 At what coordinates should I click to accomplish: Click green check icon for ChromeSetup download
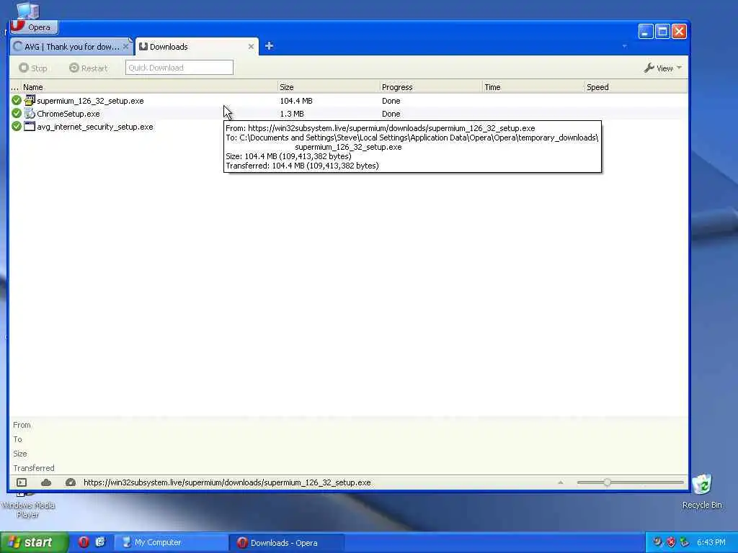pos(17,113)
